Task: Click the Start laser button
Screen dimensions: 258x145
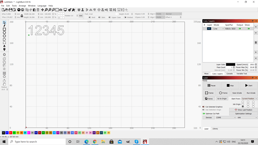Action: tap(249, 86)
